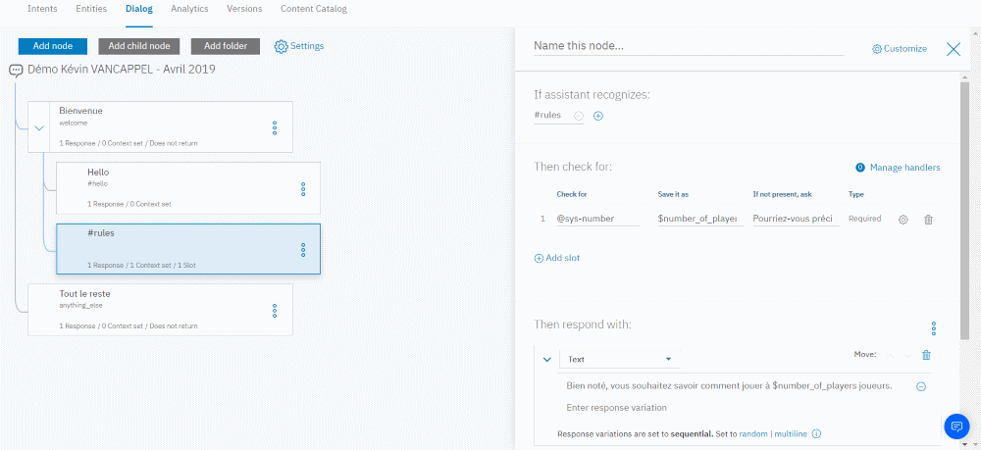Image resolution: width=981 pixels, height=450 pixels.
Task: Click the editor panel scrollbar
Action: pyautogui.click(x=964, y=210)
